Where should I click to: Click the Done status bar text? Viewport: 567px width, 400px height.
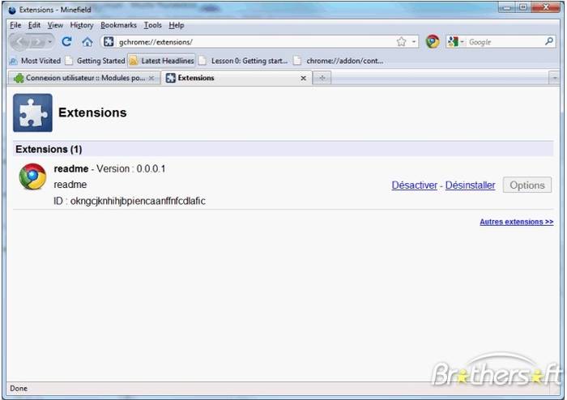(19, 389)
